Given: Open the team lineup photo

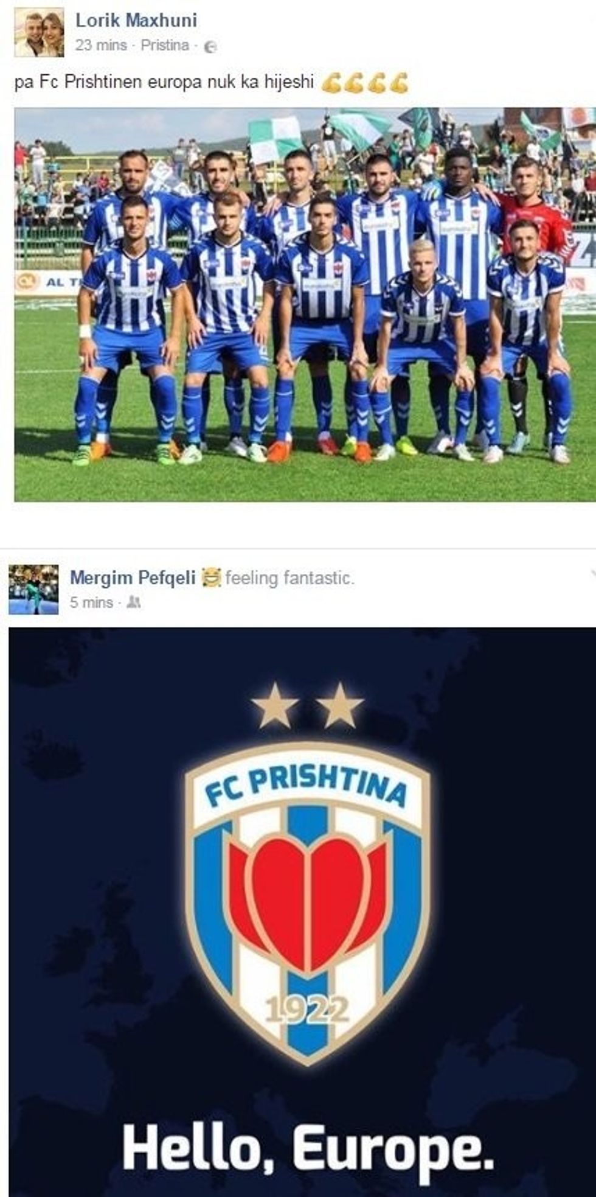Looking at the screenshot, I should (x=305, y=305).
